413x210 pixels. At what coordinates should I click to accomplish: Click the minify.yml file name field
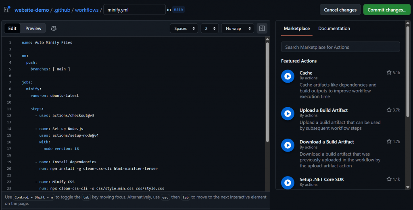point(134,10)
